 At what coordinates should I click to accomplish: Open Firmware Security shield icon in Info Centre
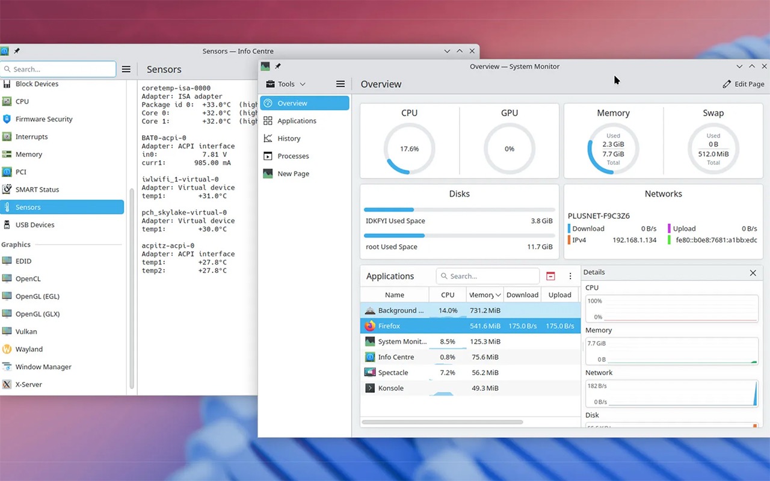(x=7, y=119)
